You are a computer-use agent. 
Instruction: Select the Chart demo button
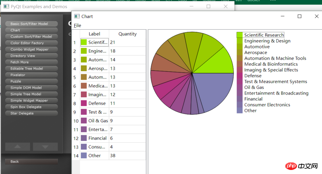[x=31, y=30]
